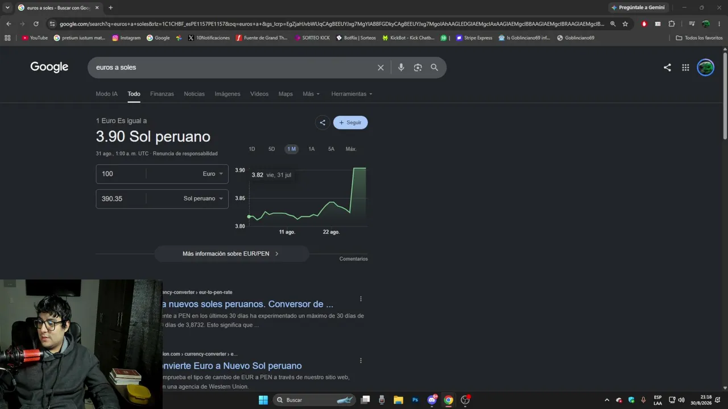Open the Noticias tab
Screen dimensions: 728x409
tap(194, 94)
